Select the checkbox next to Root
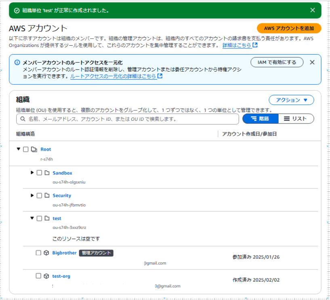This screenshot has width=330, height=300. pyautogui.click(x=26, y=149)
